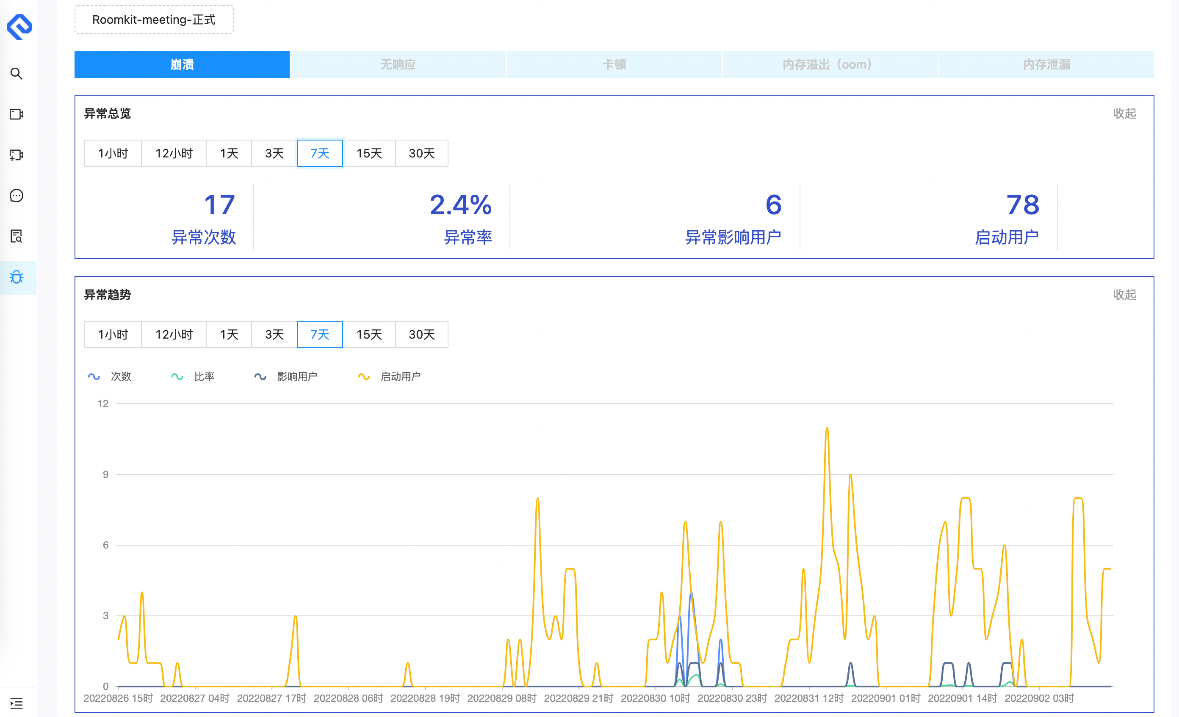Viewport: 1179px width, 717px height.
Task: Select 15天 range in 异常趋势
Action: click(369, 334)
